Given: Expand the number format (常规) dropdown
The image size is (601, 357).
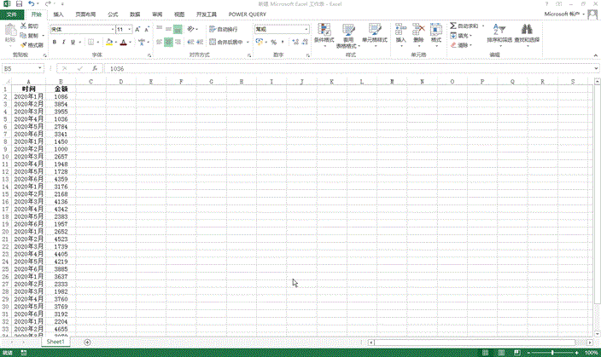Looking at the screenshot, I should tap(306, 29).
